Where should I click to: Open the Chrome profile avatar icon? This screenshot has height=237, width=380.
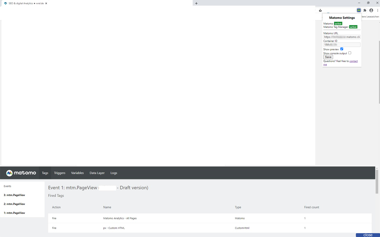pyautogui.click(x=371, y=10)
